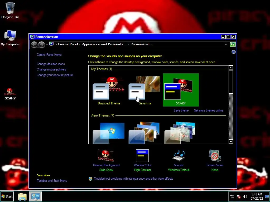Viewport: 270px width, 202px height.
Task: Open Action Center flag icon
Action: coord(239,196)
